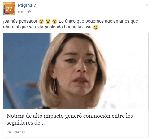
Task: Click the tongue-out smiley emoji
Action: tap(96, 27)
